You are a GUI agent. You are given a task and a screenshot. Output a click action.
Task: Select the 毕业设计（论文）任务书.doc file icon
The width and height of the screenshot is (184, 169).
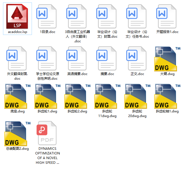tap(136, 16)
